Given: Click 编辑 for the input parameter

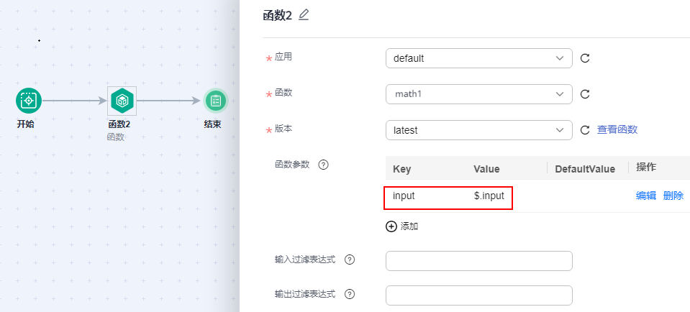Looking at the screenshot, I should [x=645, y=196].
